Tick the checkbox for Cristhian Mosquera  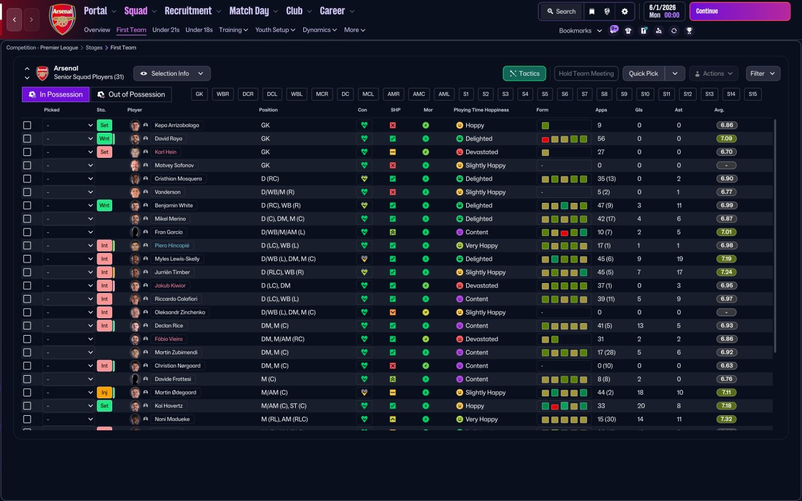point(27,178)
